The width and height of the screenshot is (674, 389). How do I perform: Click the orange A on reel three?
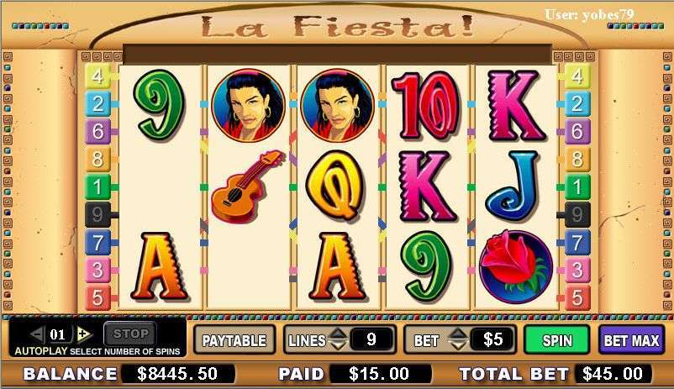coord(338,266)
